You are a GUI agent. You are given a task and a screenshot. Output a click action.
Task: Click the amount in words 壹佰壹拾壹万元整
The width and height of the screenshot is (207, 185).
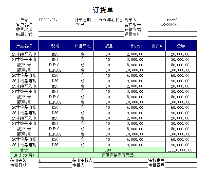click(118, 155)
